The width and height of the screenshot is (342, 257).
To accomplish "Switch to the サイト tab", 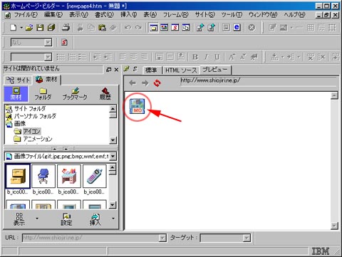I will [x=18, y=80].
